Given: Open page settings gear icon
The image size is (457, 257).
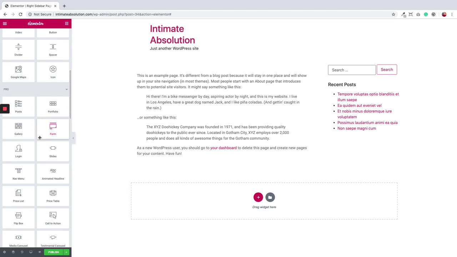Looking at the screenshot, I should click(x=4, y=252).
